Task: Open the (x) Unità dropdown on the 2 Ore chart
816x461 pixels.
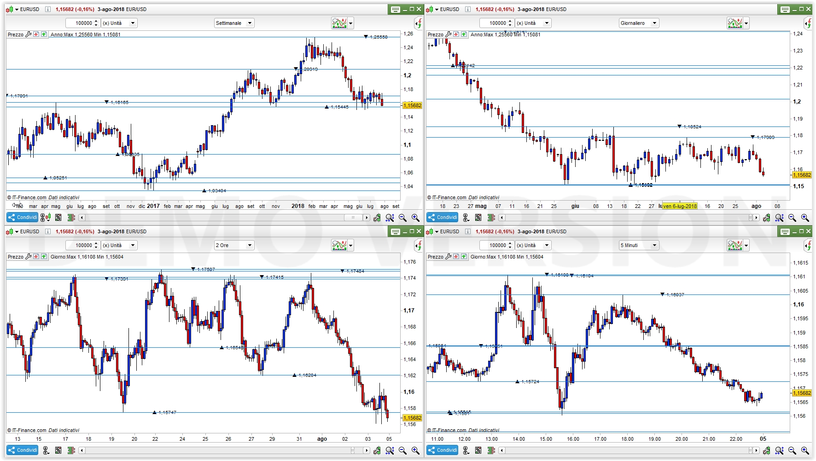Action: pyautogui.click(x=119, y=245)
